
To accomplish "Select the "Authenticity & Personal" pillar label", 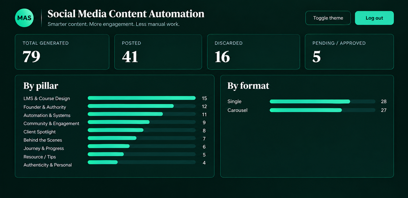I will [47, 165].
